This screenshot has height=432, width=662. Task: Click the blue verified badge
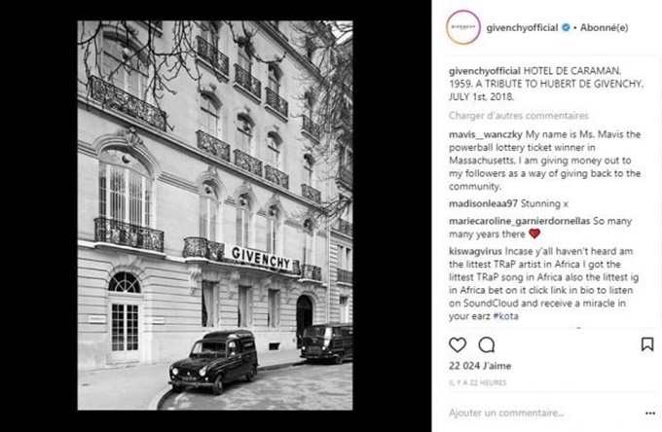tap(566, 27)
